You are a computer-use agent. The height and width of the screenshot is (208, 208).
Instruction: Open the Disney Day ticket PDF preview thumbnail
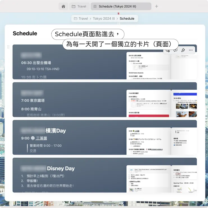tap(149, 179)
